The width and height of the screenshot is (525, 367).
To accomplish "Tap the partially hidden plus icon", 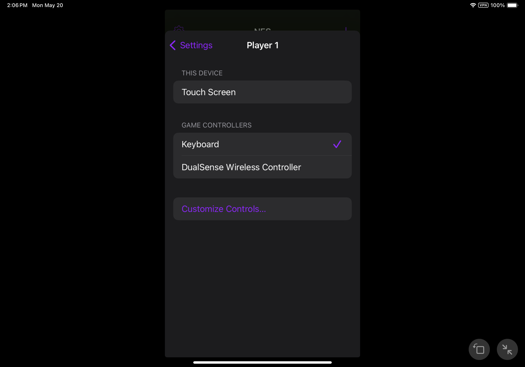I will [x=346, y=29].
